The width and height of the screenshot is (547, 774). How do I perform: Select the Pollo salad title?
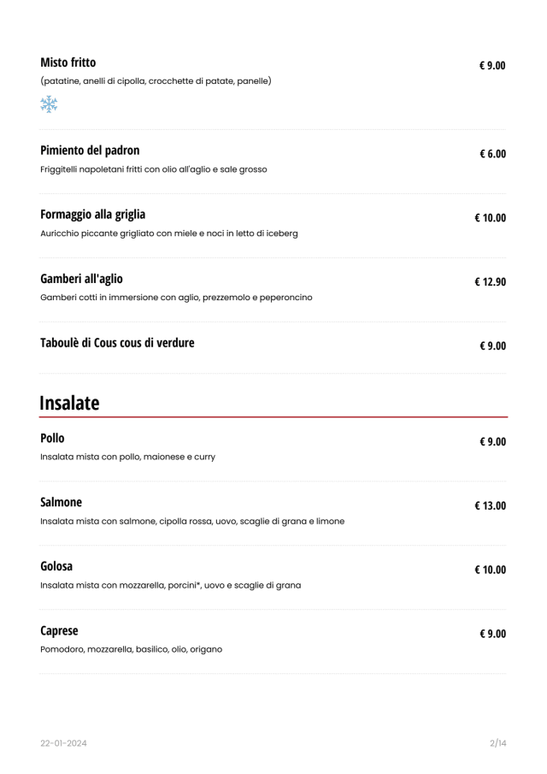pos(52,438)
